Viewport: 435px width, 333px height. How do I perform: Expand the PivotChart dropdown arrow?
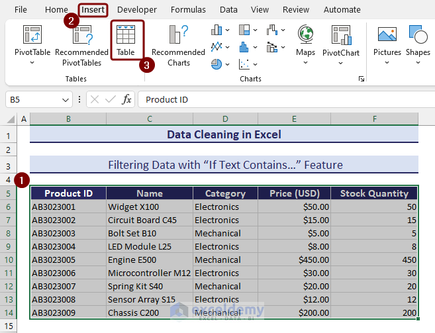[340, 63]
